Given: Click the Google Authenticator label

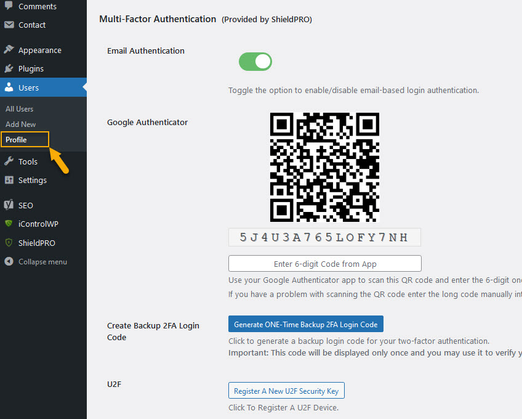Looking at the screenshot, I should click(x=148, y=123).
